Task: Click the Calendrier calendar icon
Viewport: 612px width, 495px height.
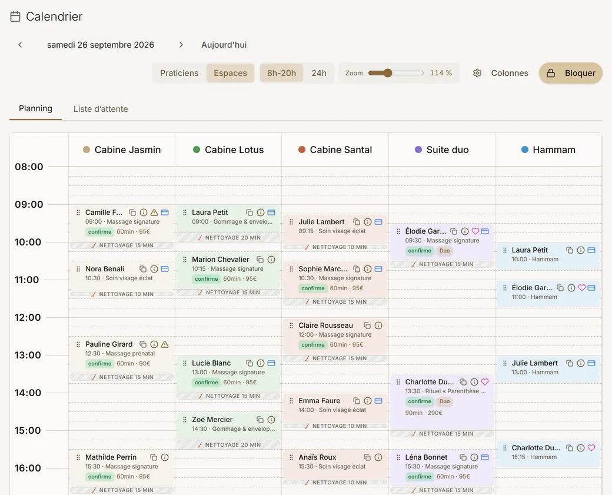Action: (15, 16)
